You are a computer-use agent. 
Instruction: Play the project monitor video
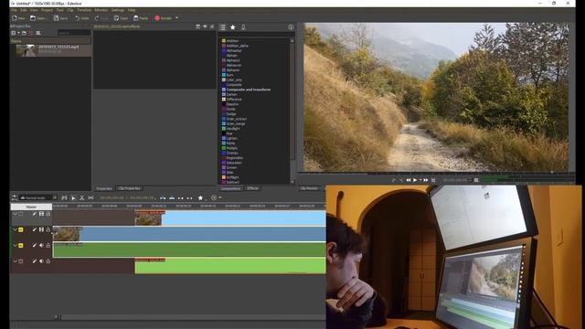(x=415, y=180)
